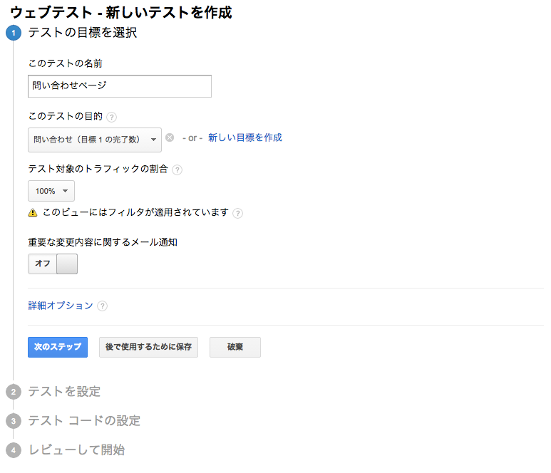Click the step 2 circle icon
This screenshot has height=473, width=551.
[x=14, y=392]
